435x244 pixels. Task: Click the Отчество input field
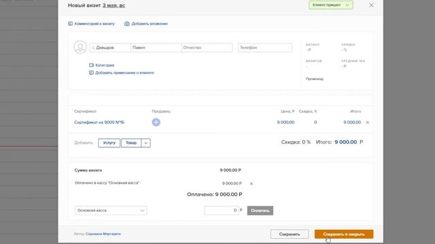pyautogui.click(x=207, y=47)
